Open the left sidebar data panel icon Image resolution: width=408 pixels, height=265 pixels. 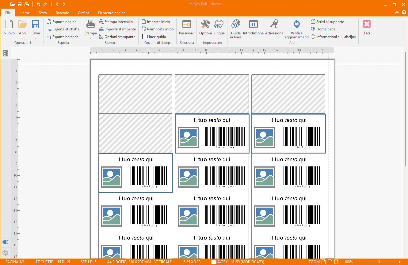[x=5, y=53]
